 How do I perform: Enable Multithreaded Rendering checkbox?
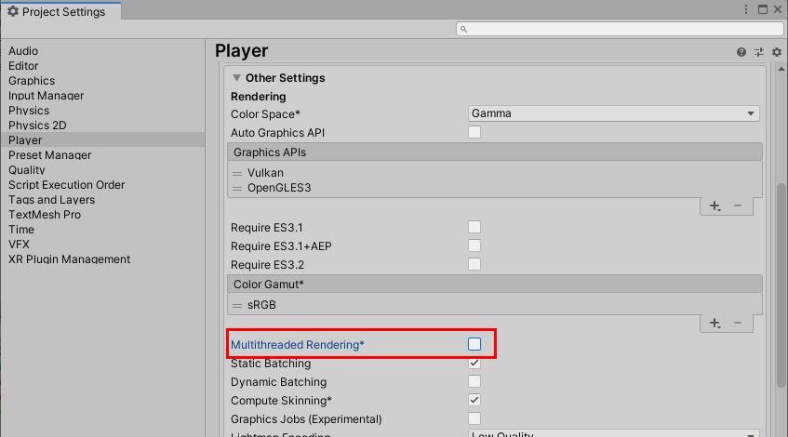474,344
